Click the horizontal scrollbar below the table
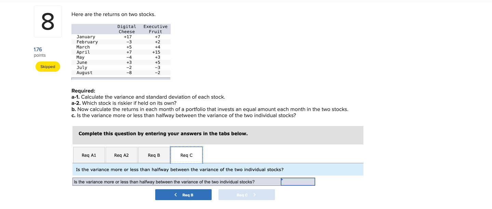492x209 pixels. [x=121, y=78]
